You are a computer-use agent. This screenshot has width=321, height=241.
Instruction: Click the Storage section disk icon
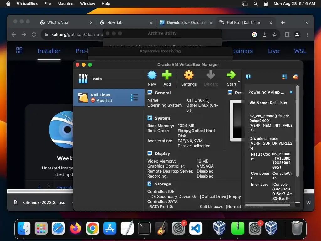pyautogui.click(x=150, y=184)
